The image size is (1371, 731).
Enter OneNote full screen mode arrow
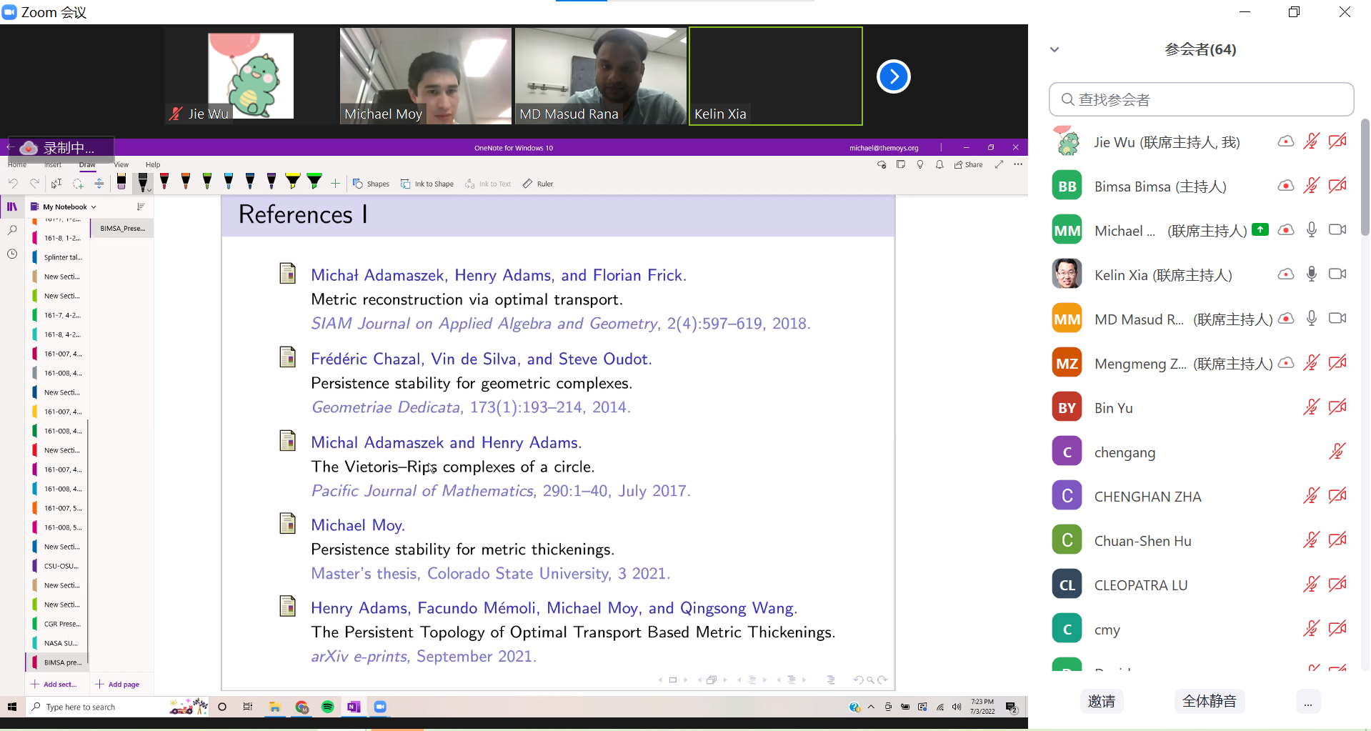pos(999,164)
